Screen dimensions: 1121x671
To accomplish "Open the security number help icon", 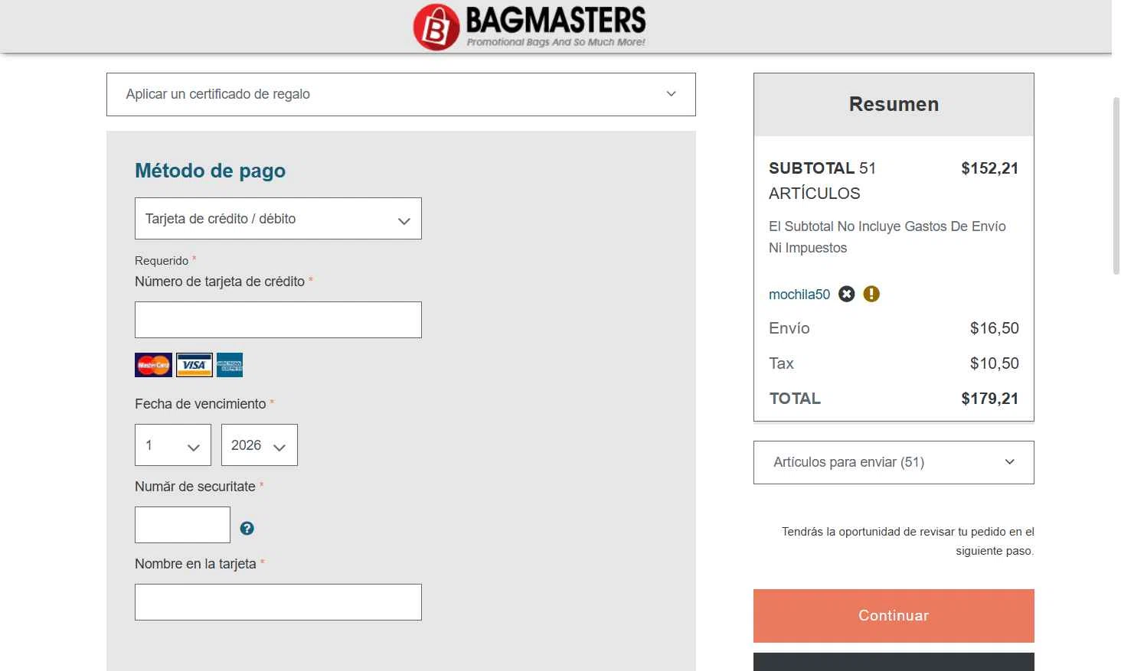I will (x=247, y=528).
